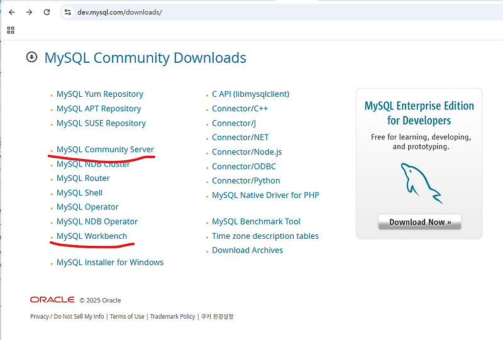Viewport: 503px width, 340px height.
Task: Open MySQL Community Server downloads
Action: coord(105,150)
